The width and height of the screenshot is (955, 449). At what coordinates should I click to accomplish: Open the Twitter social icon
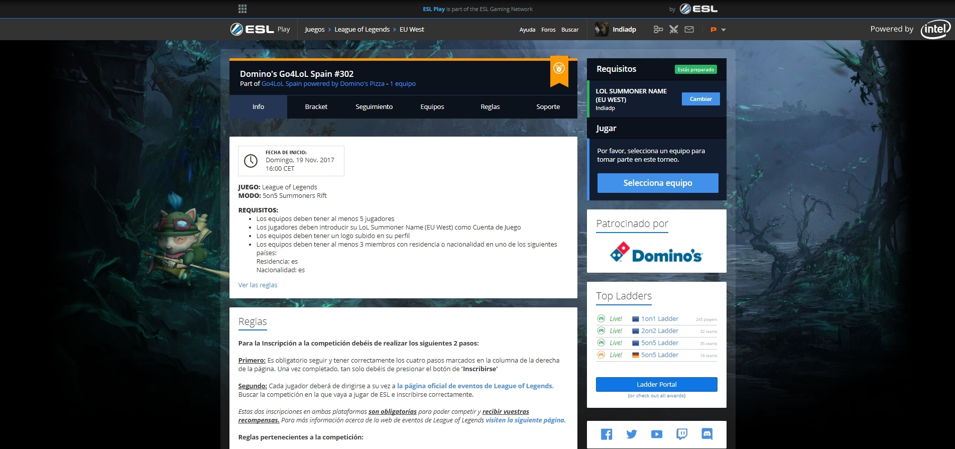(632, 434)
